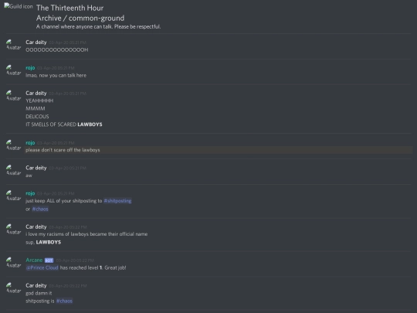Click the @Prince Cloud mention

[x=42, y=267]
